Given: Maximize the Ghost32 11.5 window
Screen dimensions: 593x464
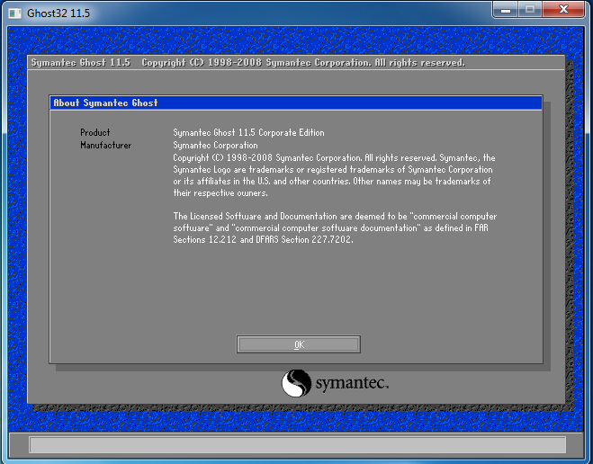Looking at the screenshot, I should [x=530, y=10].
